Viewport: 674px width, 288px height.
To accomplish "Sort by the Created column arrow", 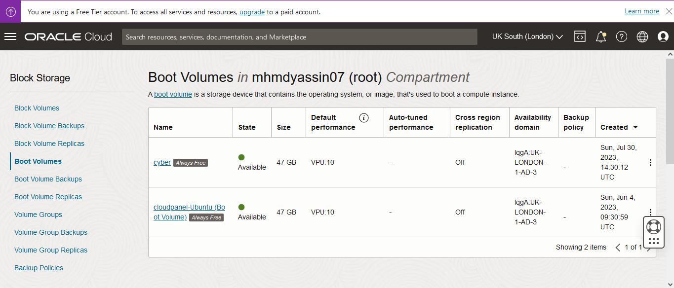I will pyautogui.click(x=635, y=127).
